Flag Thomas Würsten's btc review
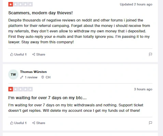 click(x=150, y=123)
